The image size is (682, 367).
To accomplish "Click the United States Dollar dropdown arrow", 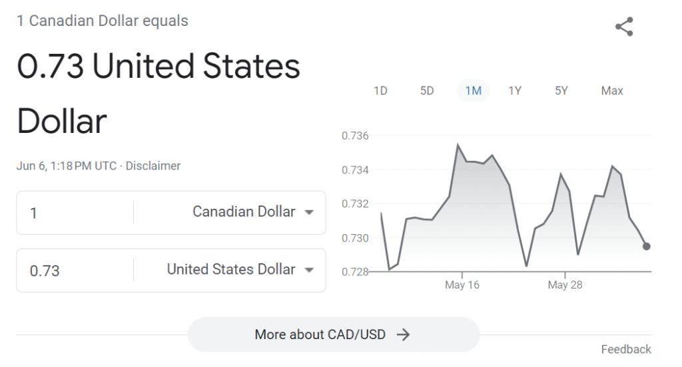I will pos(308,271).
